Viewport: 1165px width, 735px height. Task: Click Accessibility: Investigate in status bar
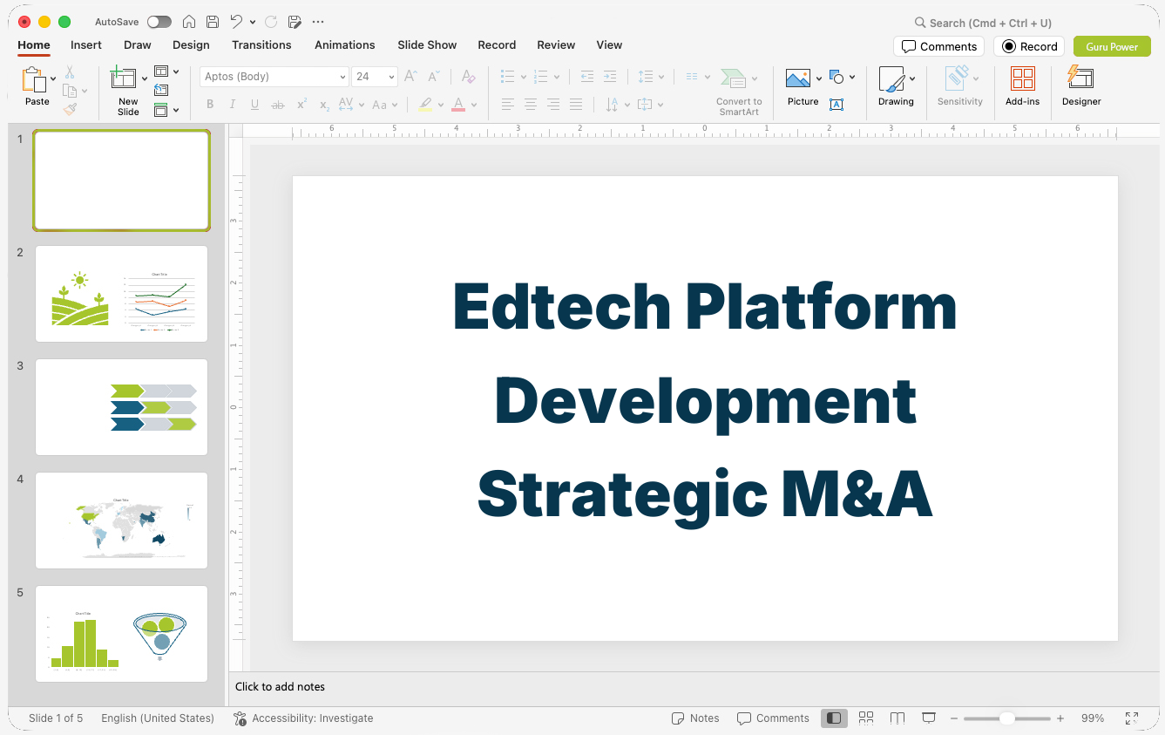(x=303, y=718)
